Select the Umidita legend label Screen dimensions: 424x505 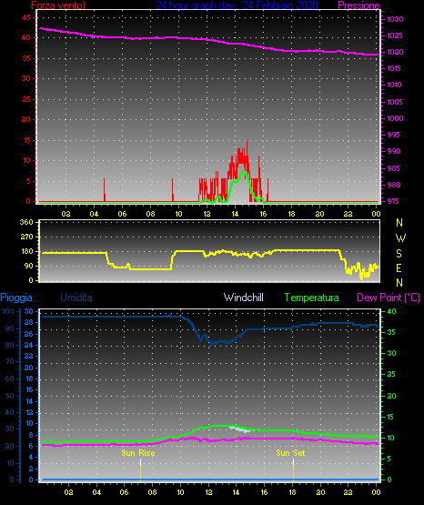click(x=76, y=298)
